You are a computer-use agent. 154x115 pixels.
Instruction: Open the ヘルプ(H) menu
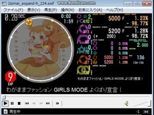115,10
